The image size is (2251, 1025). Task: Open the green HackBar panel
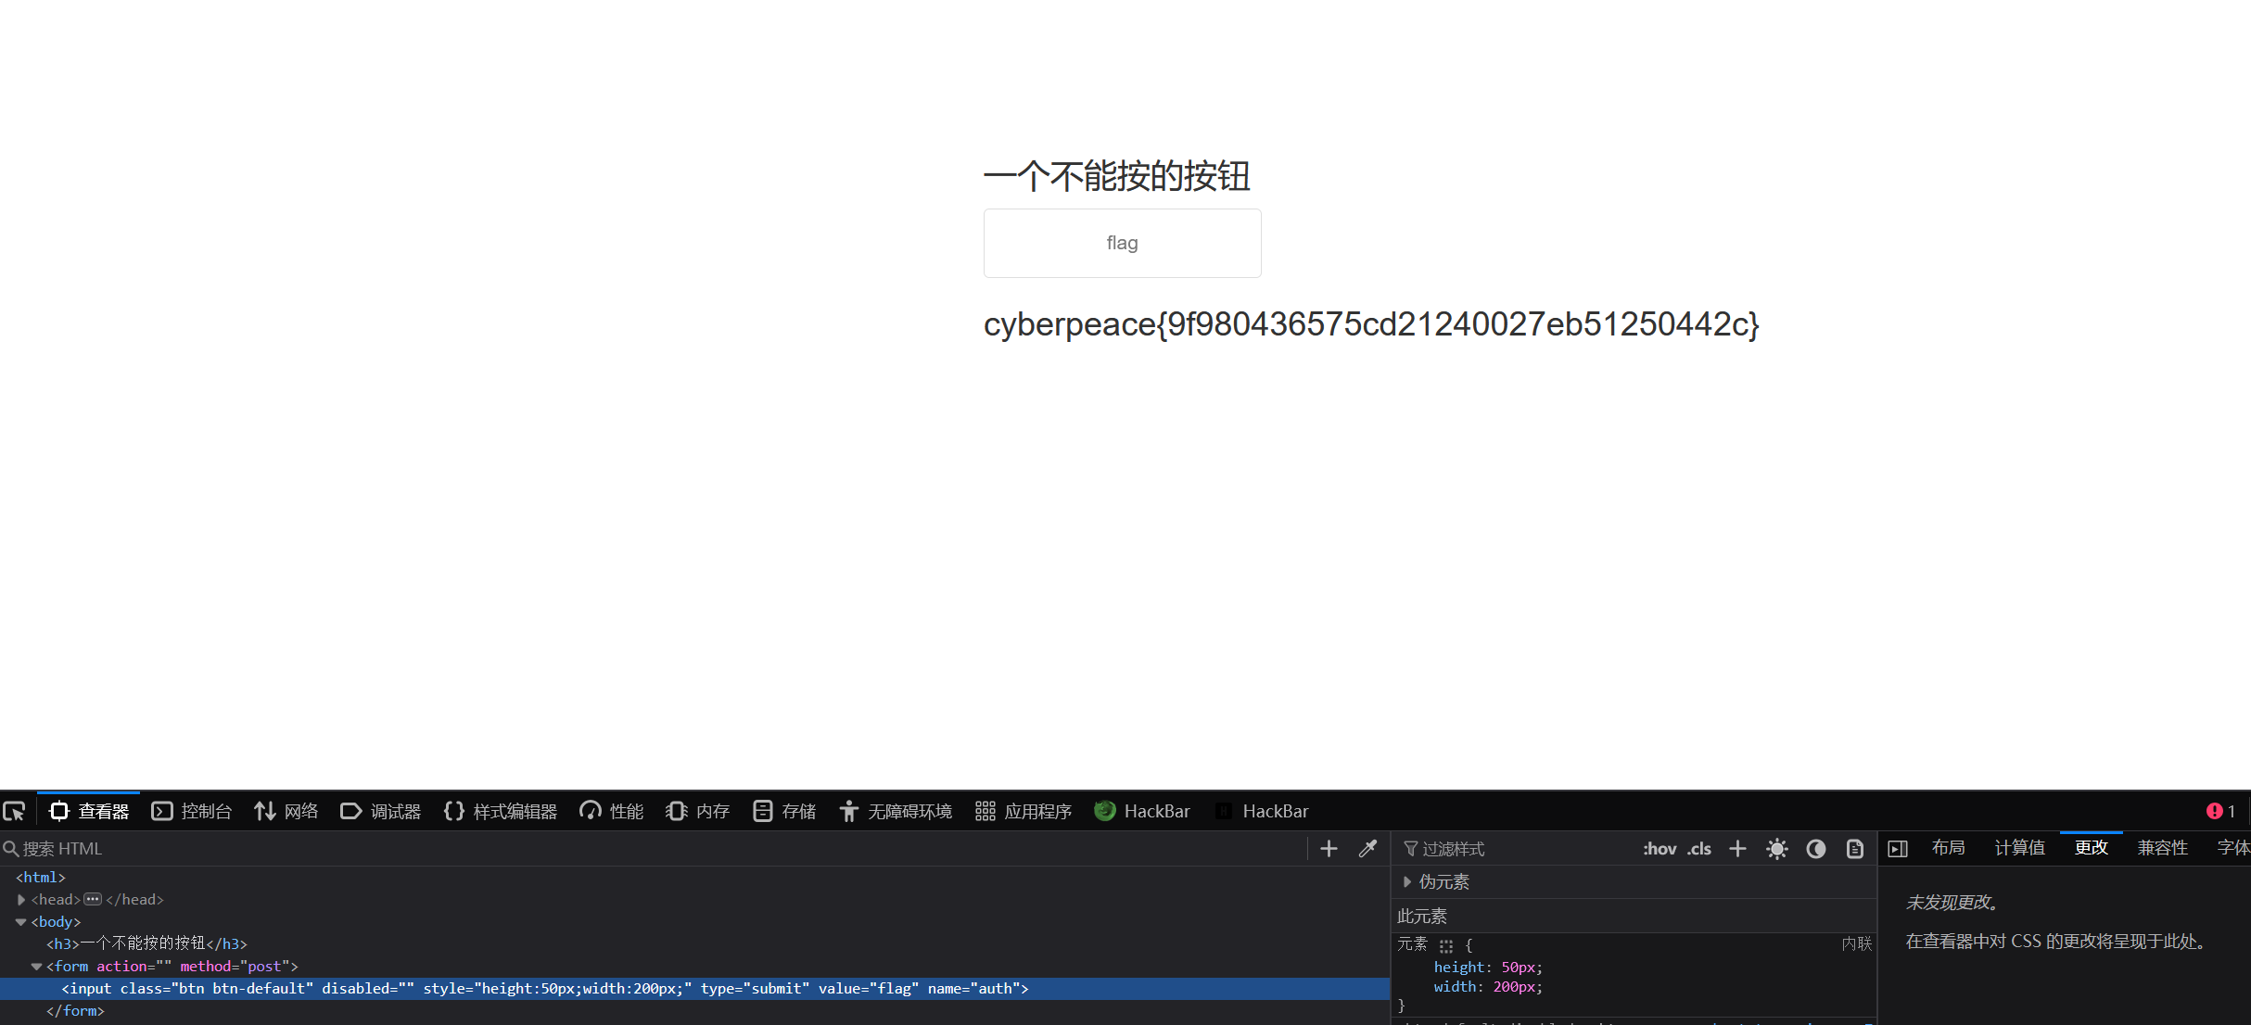point(1142,812)
